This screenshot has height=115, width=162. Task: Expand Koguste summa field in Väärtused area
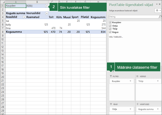coord(158,109)
